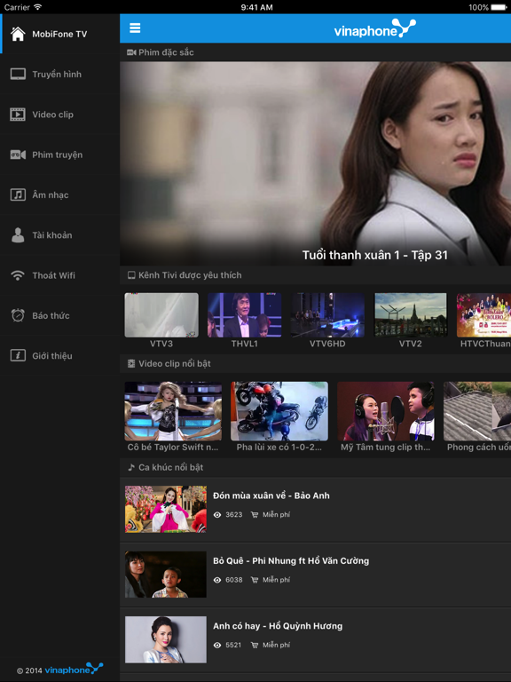Open the hamburger menu icon
The width and height of the screenshot is (511, 682).
135,28
